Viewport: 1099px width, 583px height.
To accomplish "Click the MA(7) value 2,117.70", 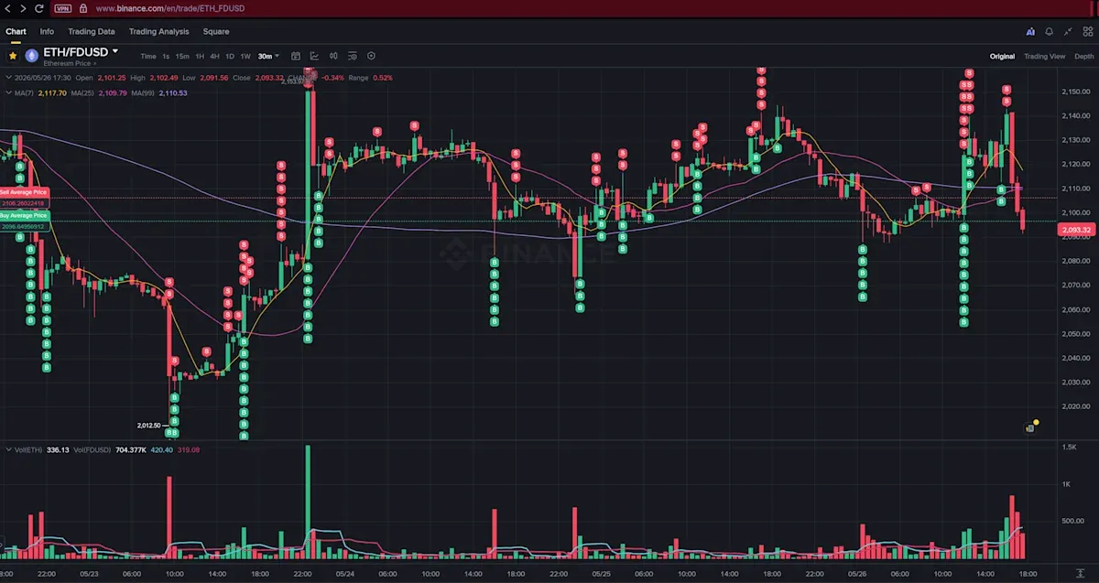I will tap(52, 92).
